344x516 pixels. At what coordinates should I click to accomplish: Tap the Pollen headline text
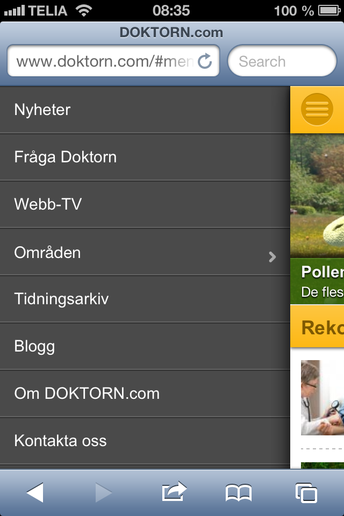click(x=322, y=272)
